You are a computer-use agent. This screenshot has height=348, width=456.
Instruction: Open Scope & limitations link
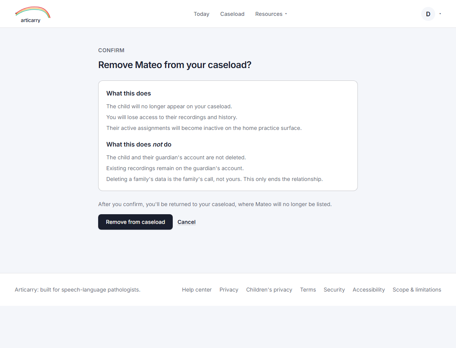417,290
